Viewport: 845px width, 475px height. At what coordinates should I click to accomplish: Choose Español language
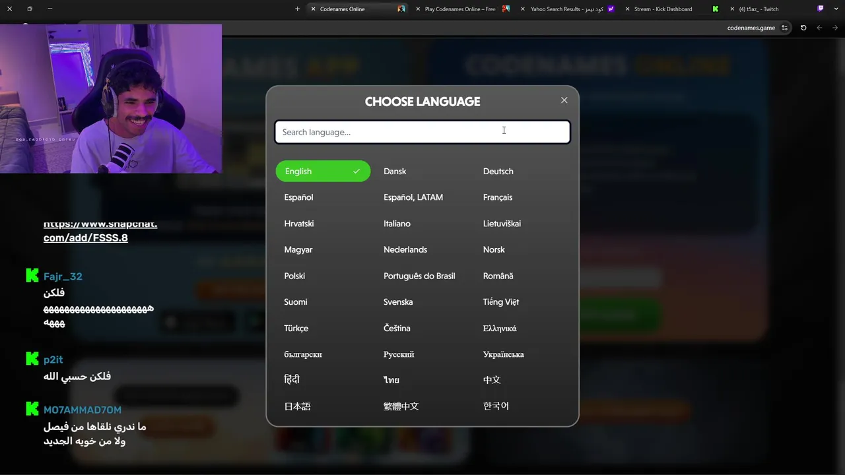coord(298,197)
